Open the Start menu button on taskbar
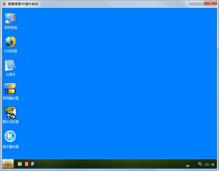219x171 pixels. pyautogui.click(x=8, y=164)
